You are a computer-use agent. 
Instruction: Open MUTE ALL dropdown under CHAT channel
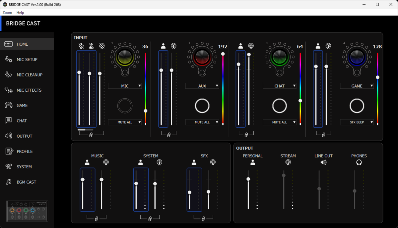coord(280,122)
